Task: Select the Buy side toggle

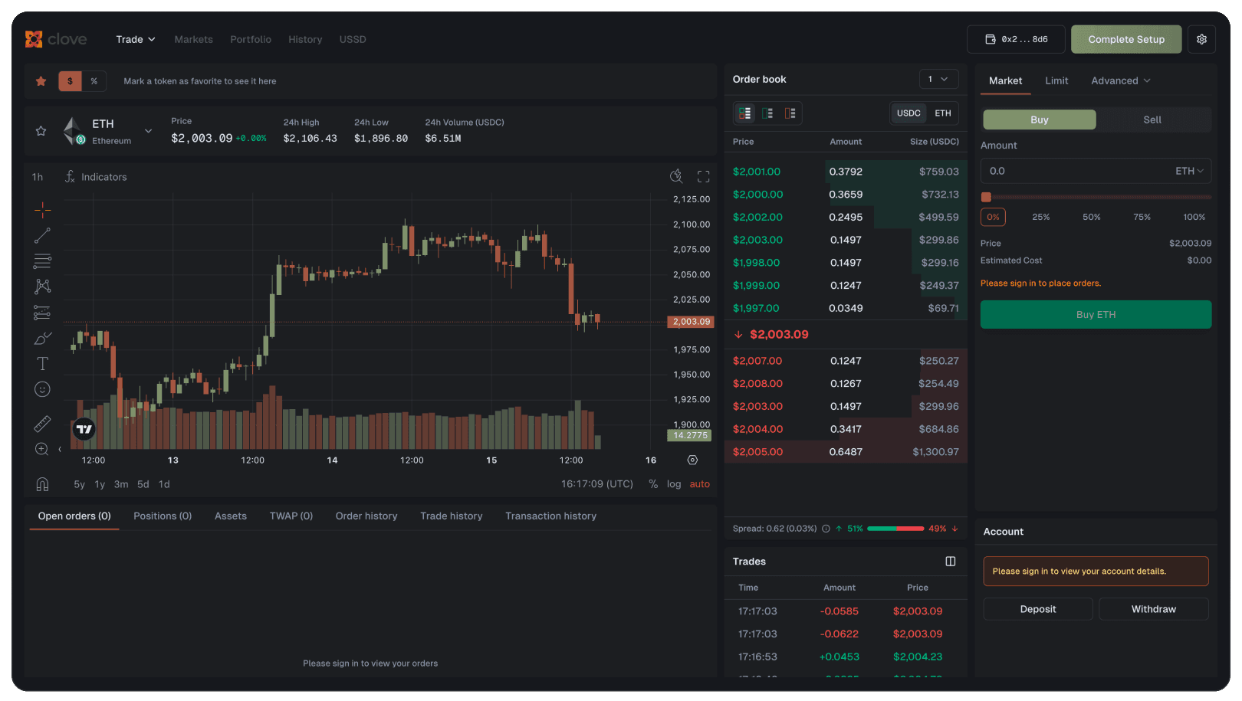Action: (1040, 120)
